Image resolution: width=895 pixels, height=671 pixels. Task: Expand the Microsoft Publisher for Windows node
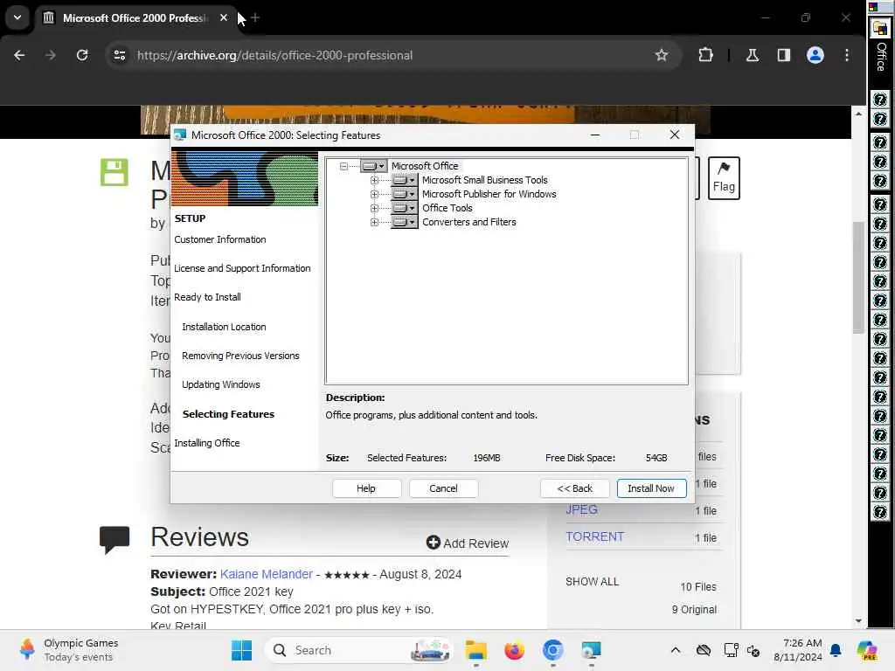pyautogui.click(x=374, y=194)
